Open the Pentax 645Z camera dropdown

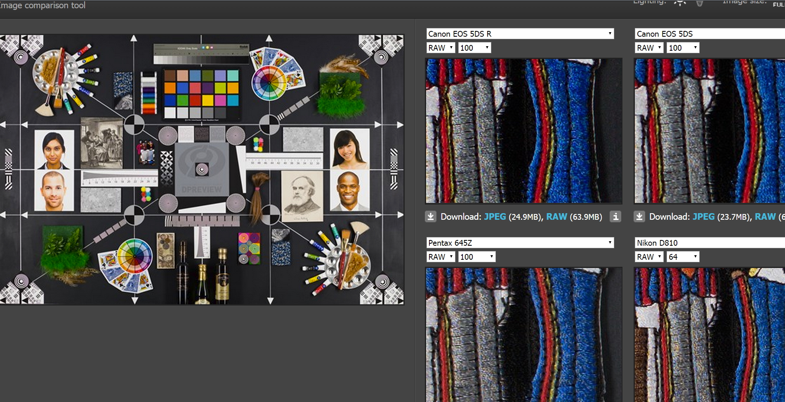coord(520,243)
